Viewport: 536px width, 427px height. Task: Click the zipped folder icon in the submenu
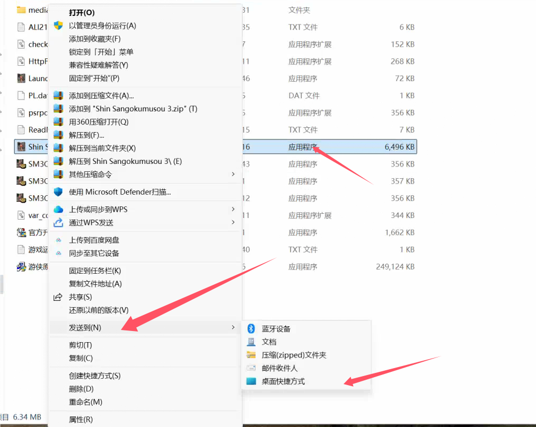[x=251, y=355]
